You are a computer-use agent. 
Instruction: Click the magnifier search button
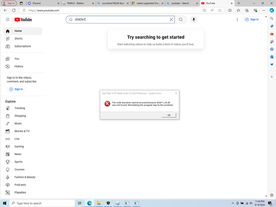click(181, 19)
